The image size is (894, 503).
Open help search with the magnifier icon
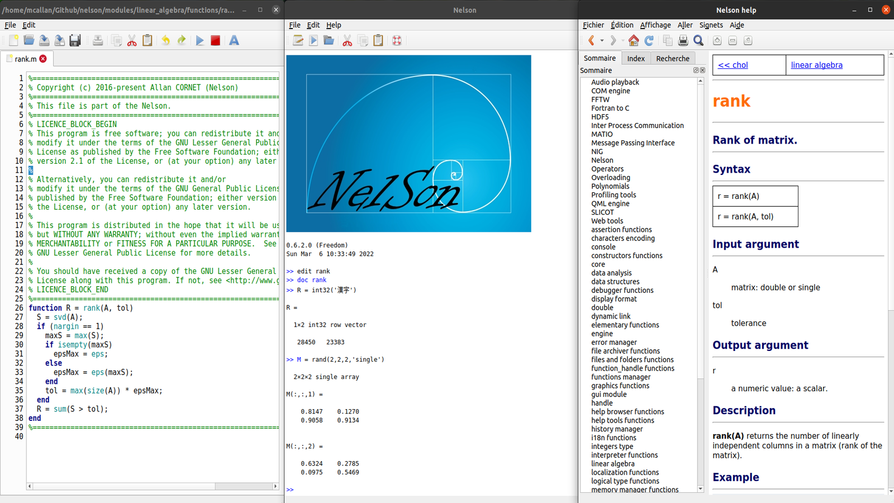coord(698,40)
